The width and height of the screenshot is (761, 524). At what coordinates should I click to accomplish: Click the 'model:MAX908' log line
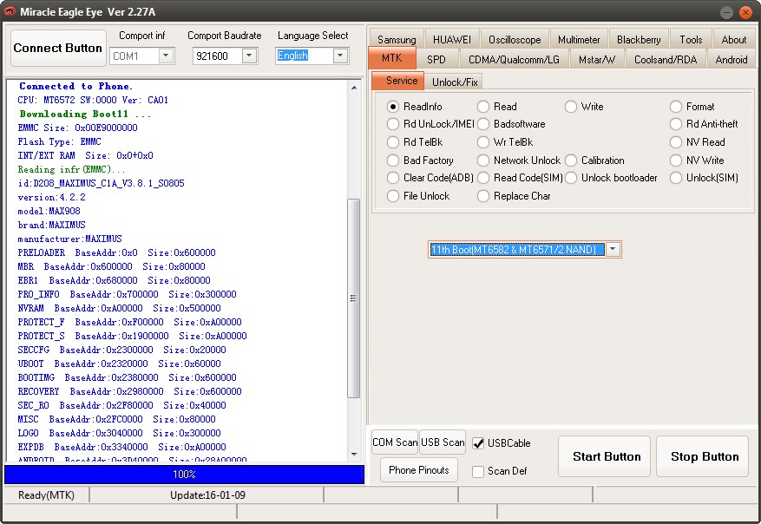click(49, 211)
